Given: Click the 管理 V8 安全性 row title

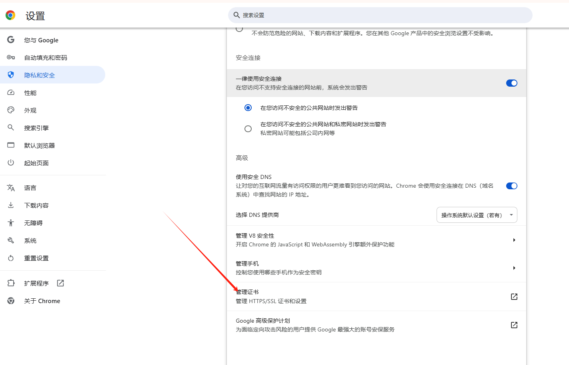Looking at the screenshot, I should (x=255, y=236).
